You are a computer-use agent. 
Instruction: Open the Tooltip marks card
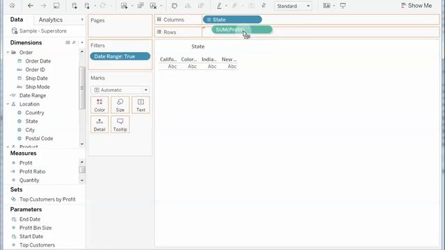(x=120, y=124)
